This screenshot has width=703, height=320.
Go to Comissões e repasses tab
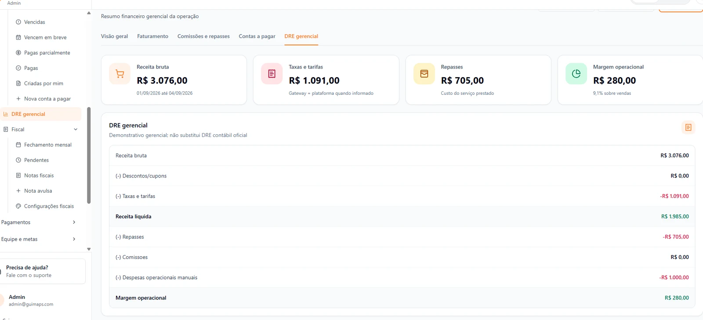203,36
